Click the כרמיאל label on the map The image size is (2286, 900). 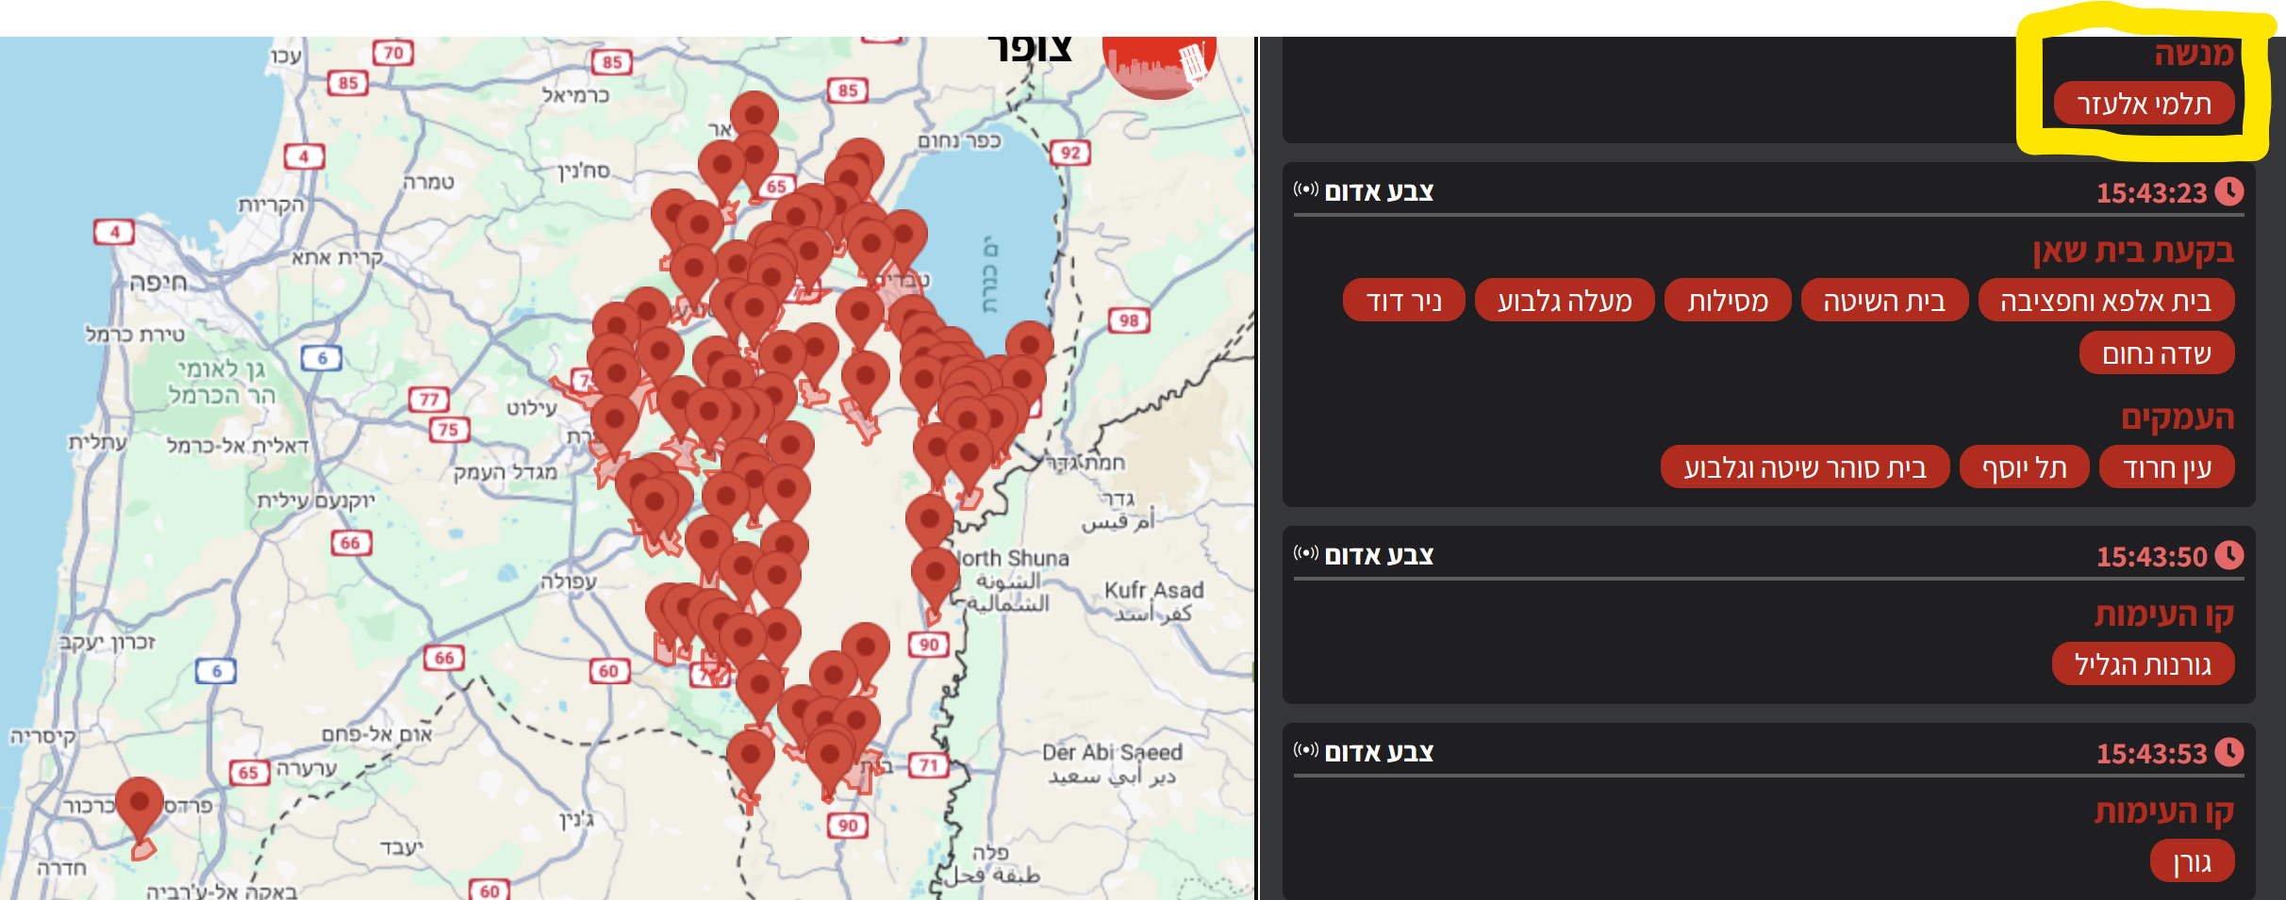[575, 95]
